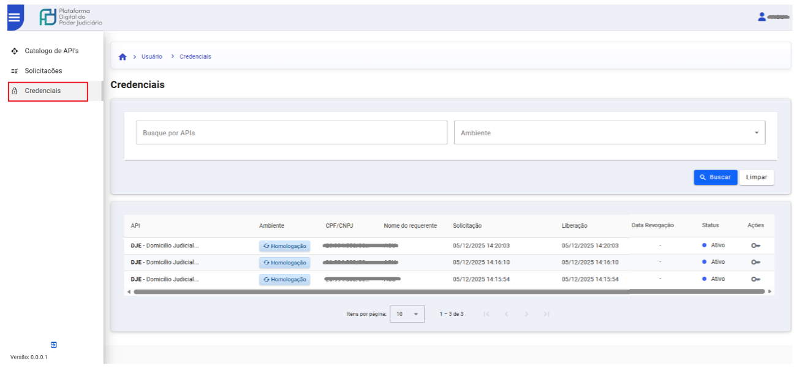Viewport: 797px width, 374px height.
Task: Go to Solicitações in the sidebar
Action: point(43,71)
